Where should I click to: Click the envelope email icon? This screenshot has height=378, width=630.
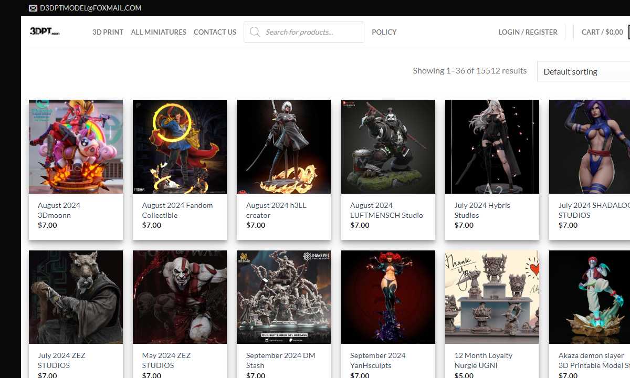[x=33, y=8]
